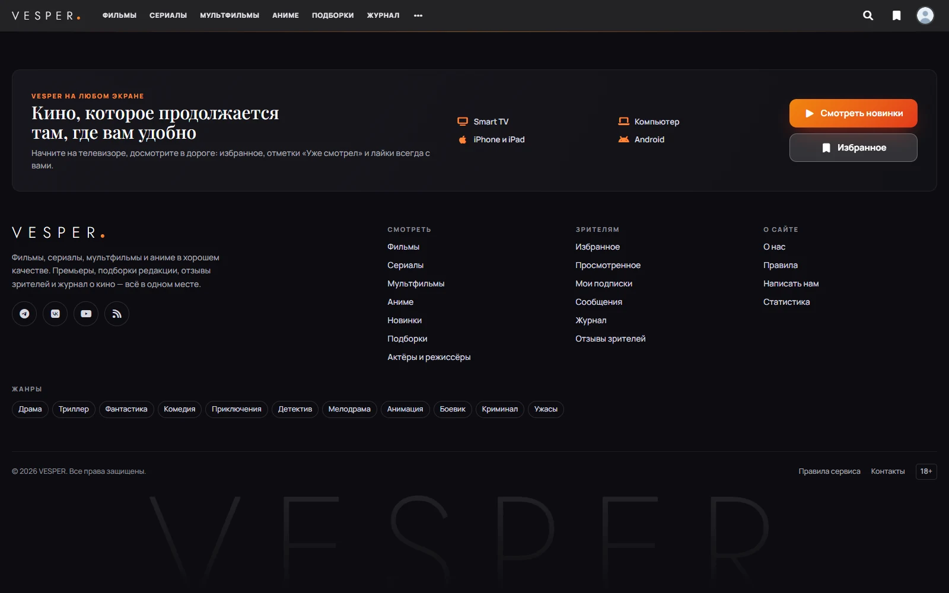Click the VESPER logo in the header

(x=46, y=15)
